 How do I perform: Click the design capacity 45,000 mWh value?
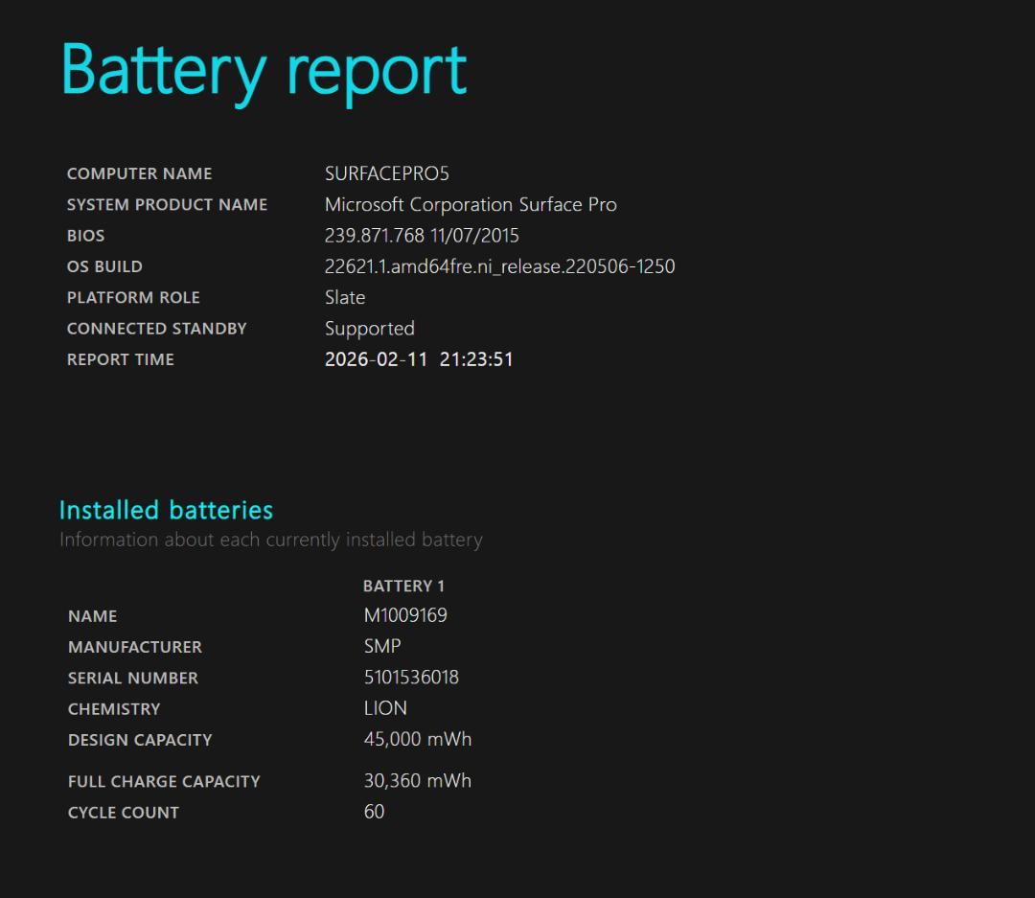pyautogui.click(x=418, y=739)
